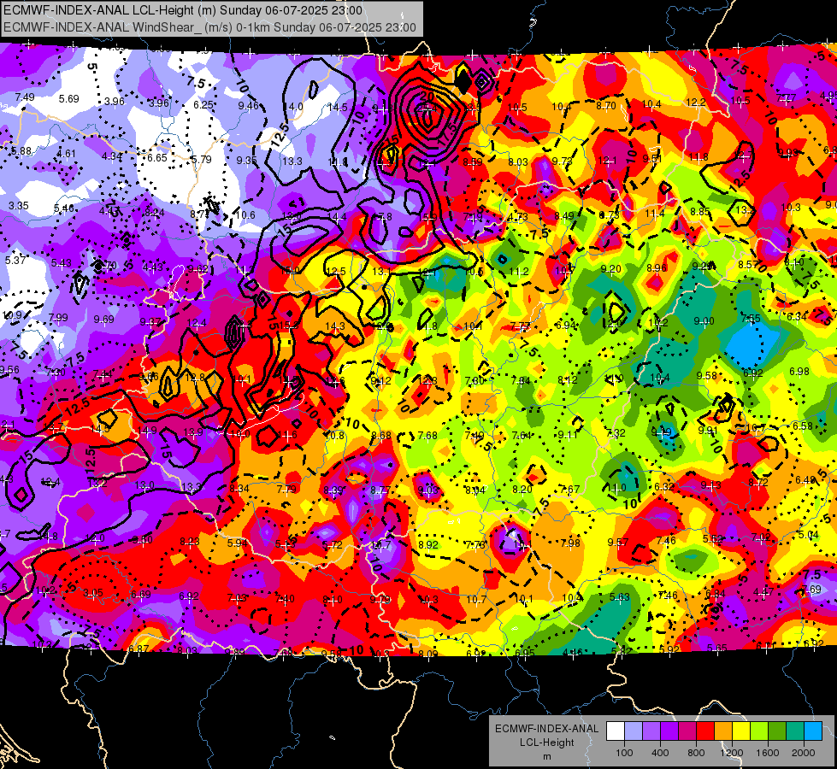This screenshot has height=769, width=837.
Task: Click the WindShear_ (m/s) 0-1km title line
Action: click(209, 27)
